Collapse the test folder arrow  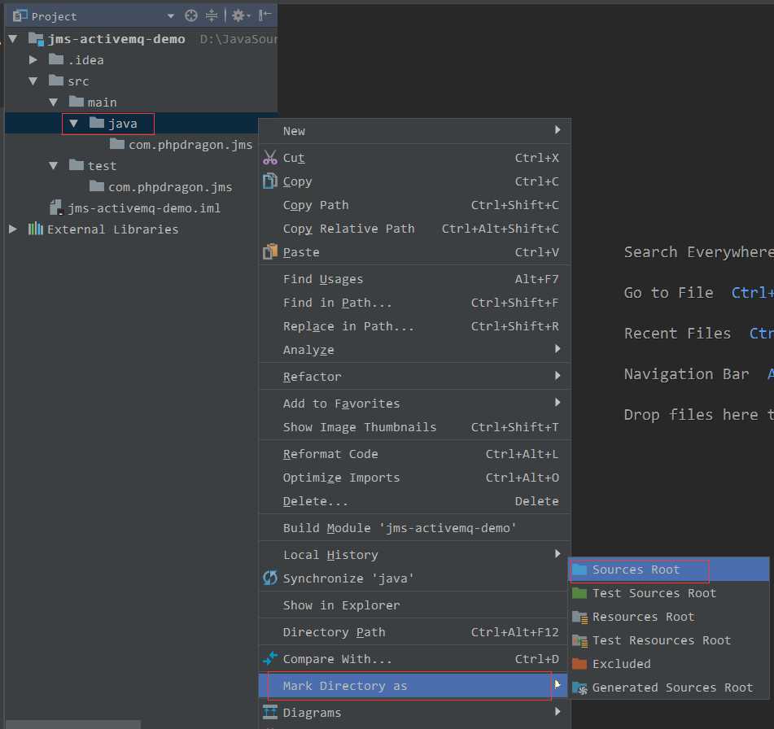pyautogui.click(x=54, y=165)
